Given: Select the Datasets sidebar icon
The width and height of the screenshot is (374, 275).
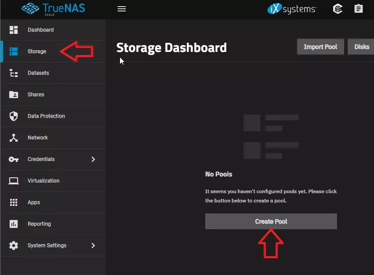Looking at the screenshot, I should click(14, 73).
